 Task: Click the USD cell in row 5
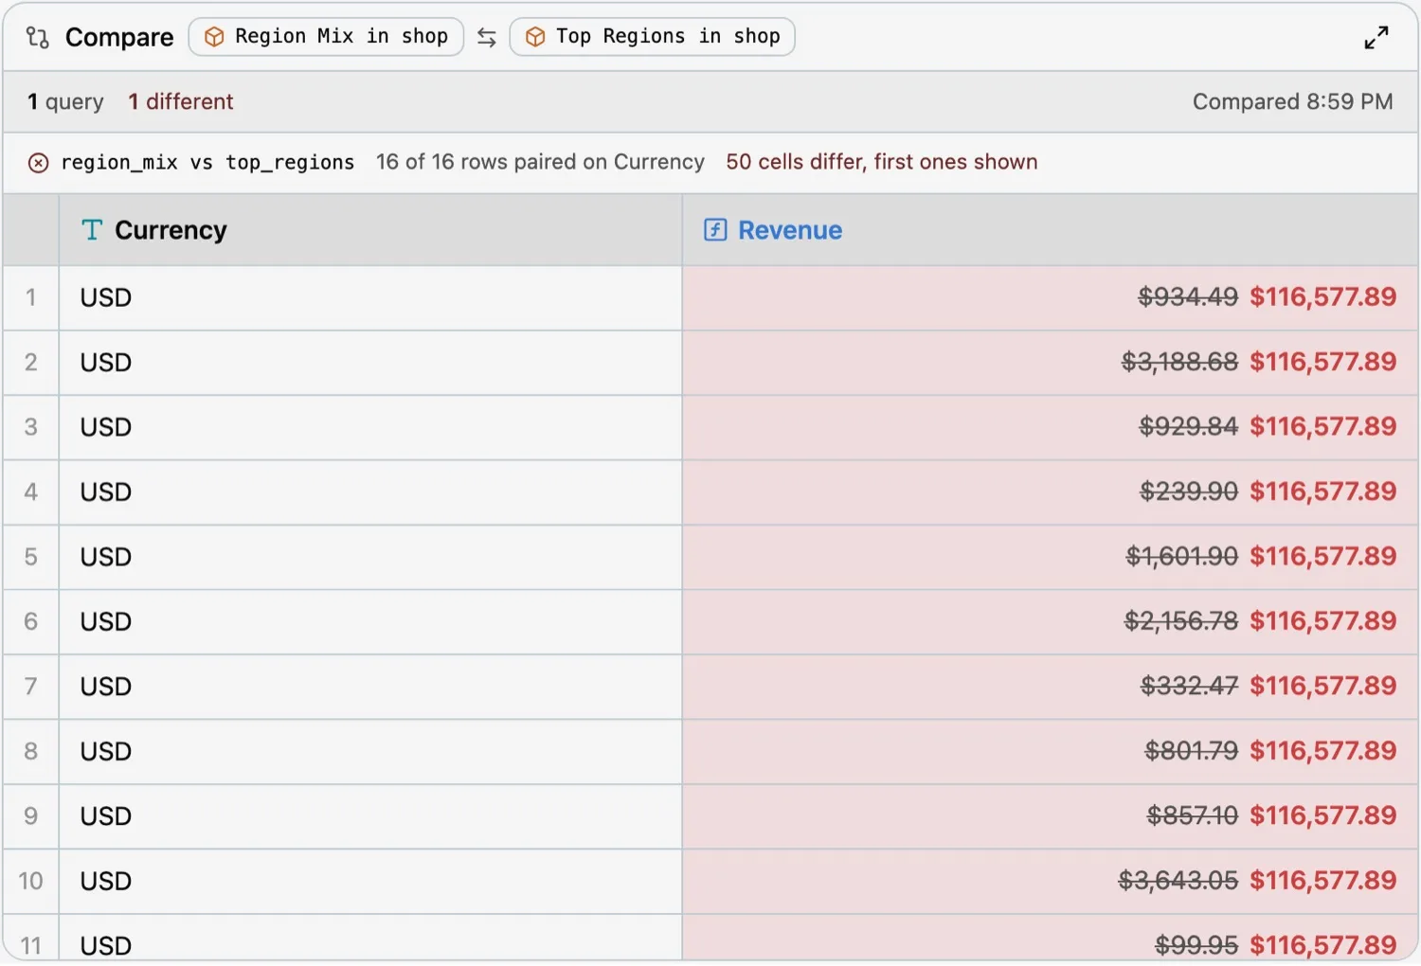[370, 557]
